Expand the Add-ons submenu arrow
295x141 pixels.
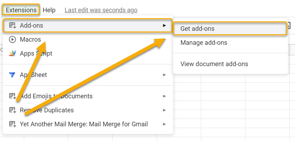click(x=164, y=25)
